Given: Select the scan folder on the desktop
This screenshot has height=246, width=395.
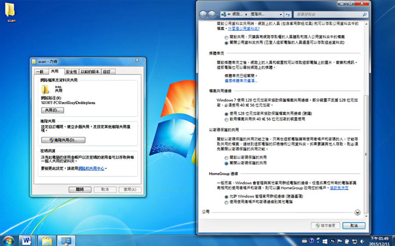Looking at the screenshot, I should (x=11, y=13).
